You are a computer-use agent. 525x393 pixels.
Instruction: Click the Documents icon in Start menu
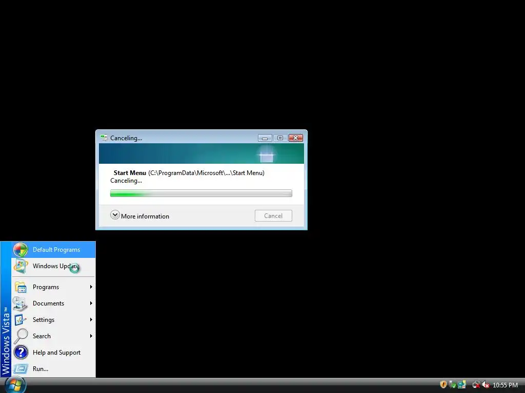20,303
